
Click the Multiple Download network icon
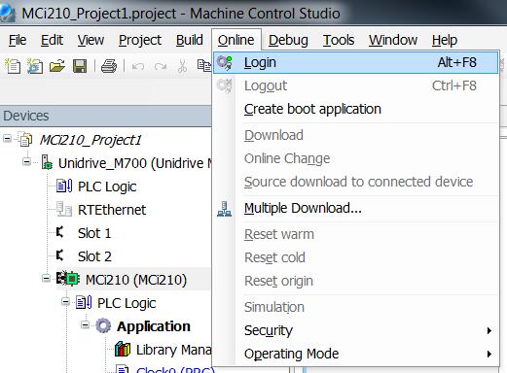pyautogui.click(x=224, y=208)
